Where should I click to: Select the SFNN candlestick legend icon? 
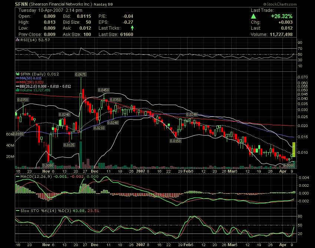(17, 74)
